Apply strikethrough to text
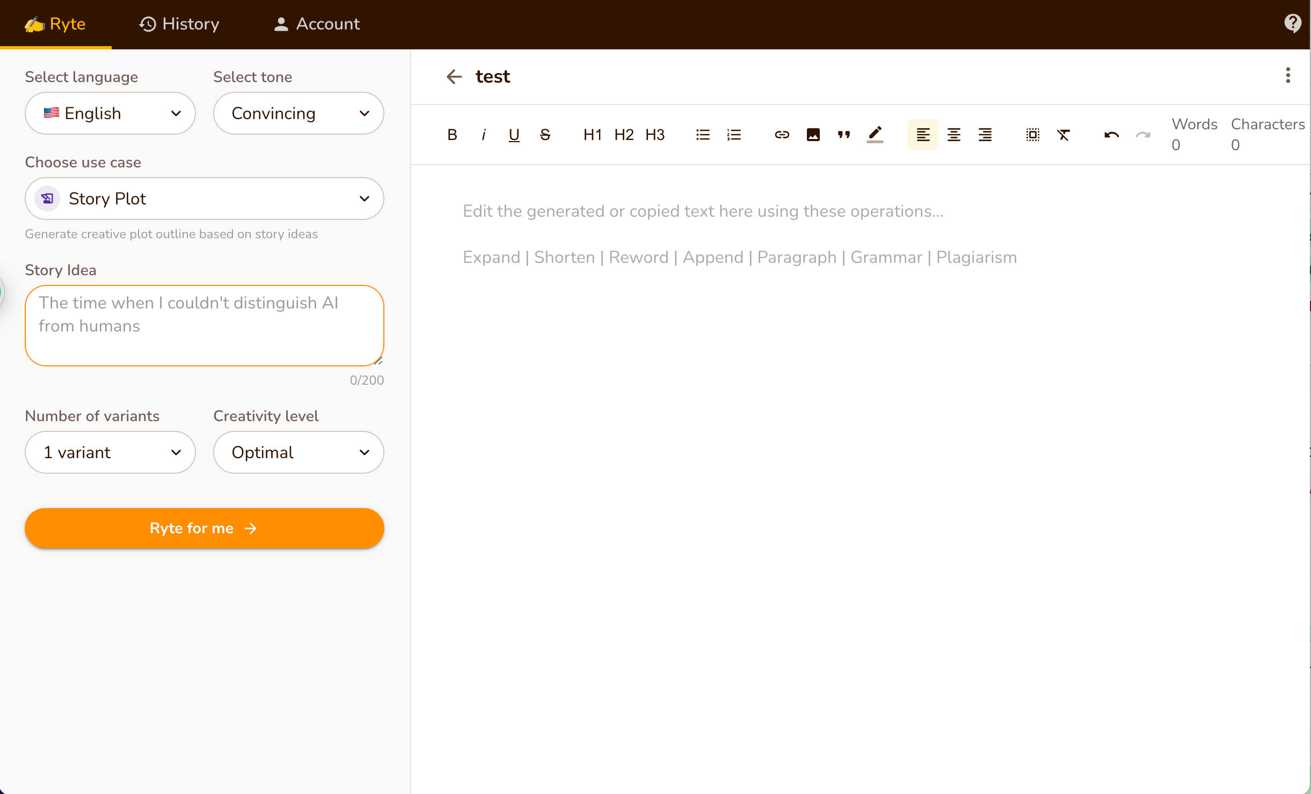Screen dimensions: 1311x794 [x=545, y=134]
